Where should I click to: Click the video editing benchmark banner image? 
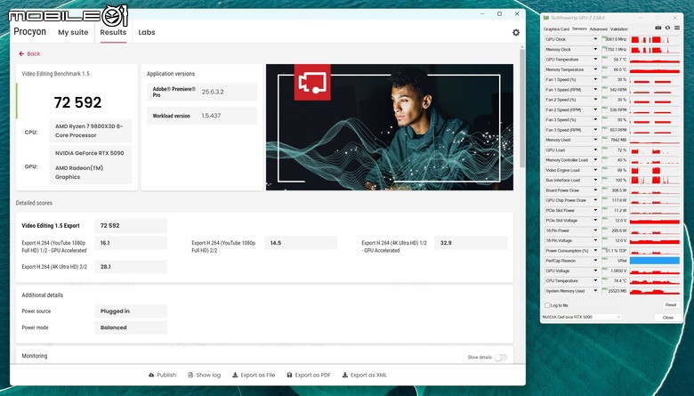pyautogui.click(x=390, y=127)
